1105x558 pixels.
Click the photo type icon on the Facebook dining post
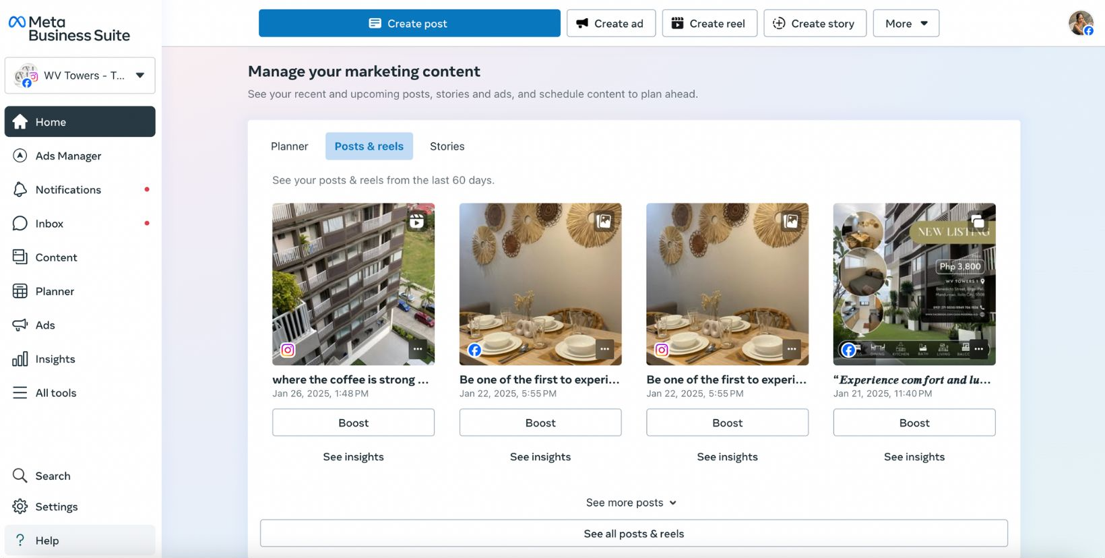[604, 221]
